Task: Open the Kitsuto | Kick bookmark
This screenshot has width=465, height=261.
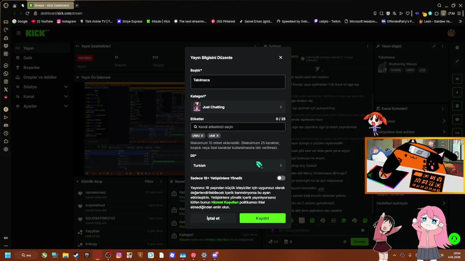Action: click(158, 21)
